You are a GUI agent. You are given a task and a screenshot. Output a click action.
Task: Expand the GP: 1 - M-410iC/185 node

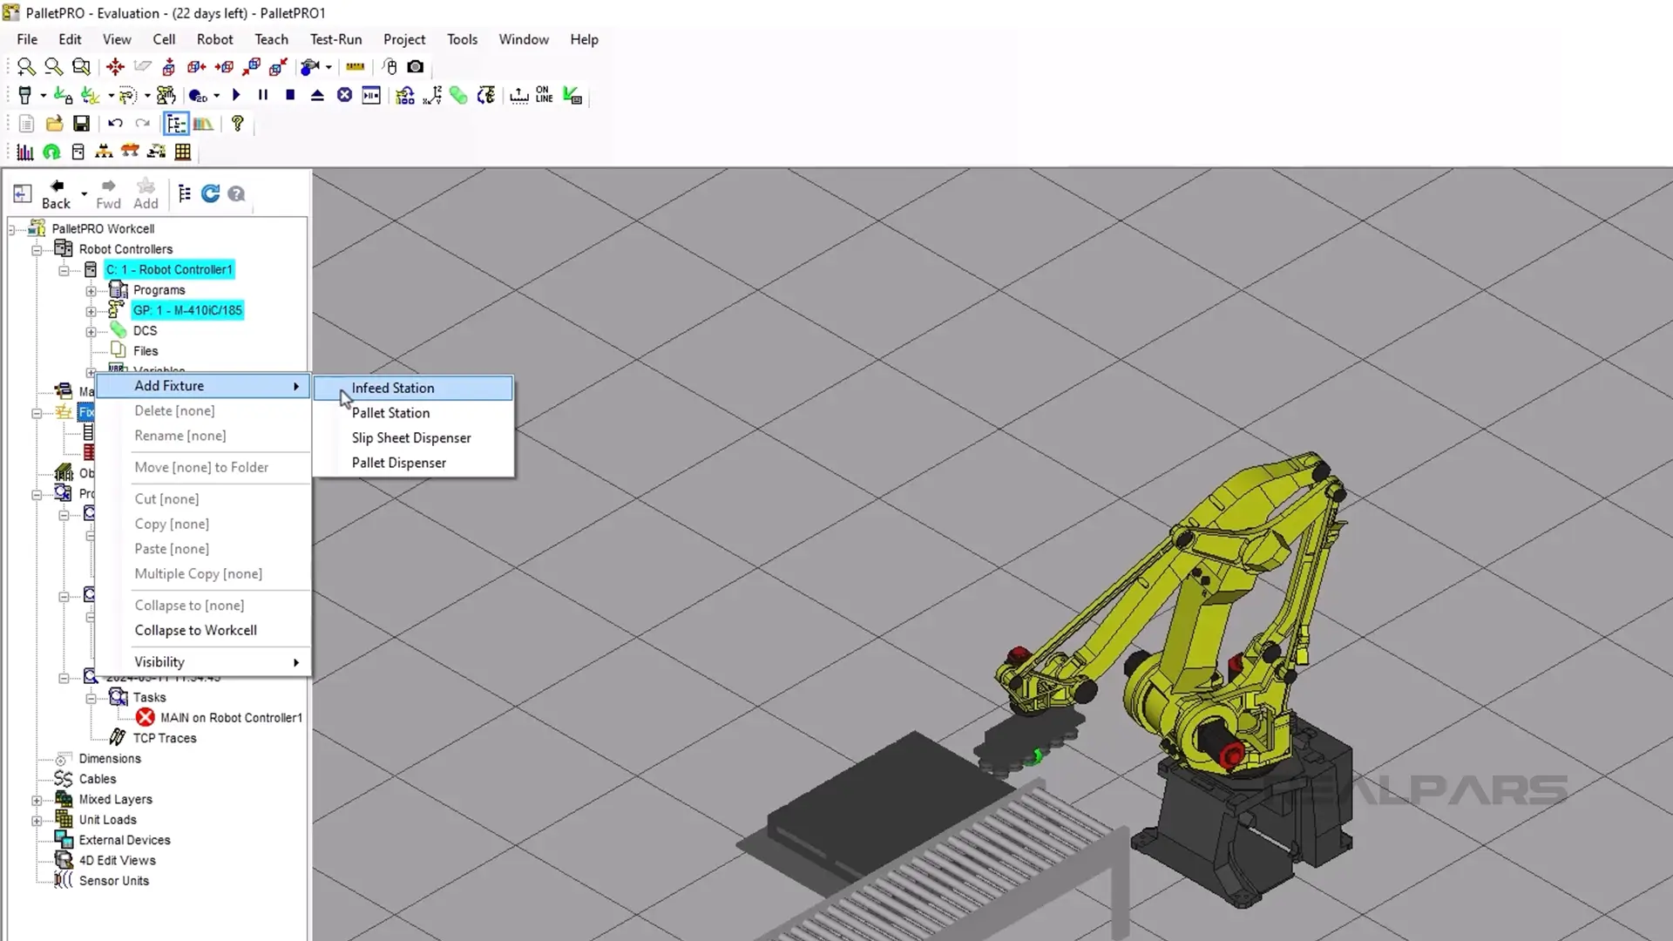tap(91, 311)
